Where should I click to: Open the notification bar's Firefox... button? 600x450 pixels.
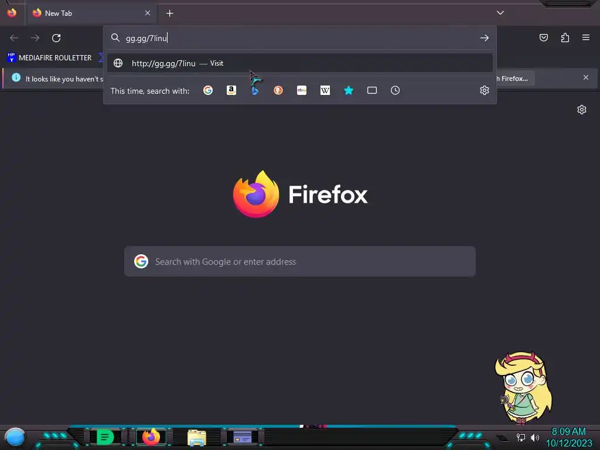[514, 79]
